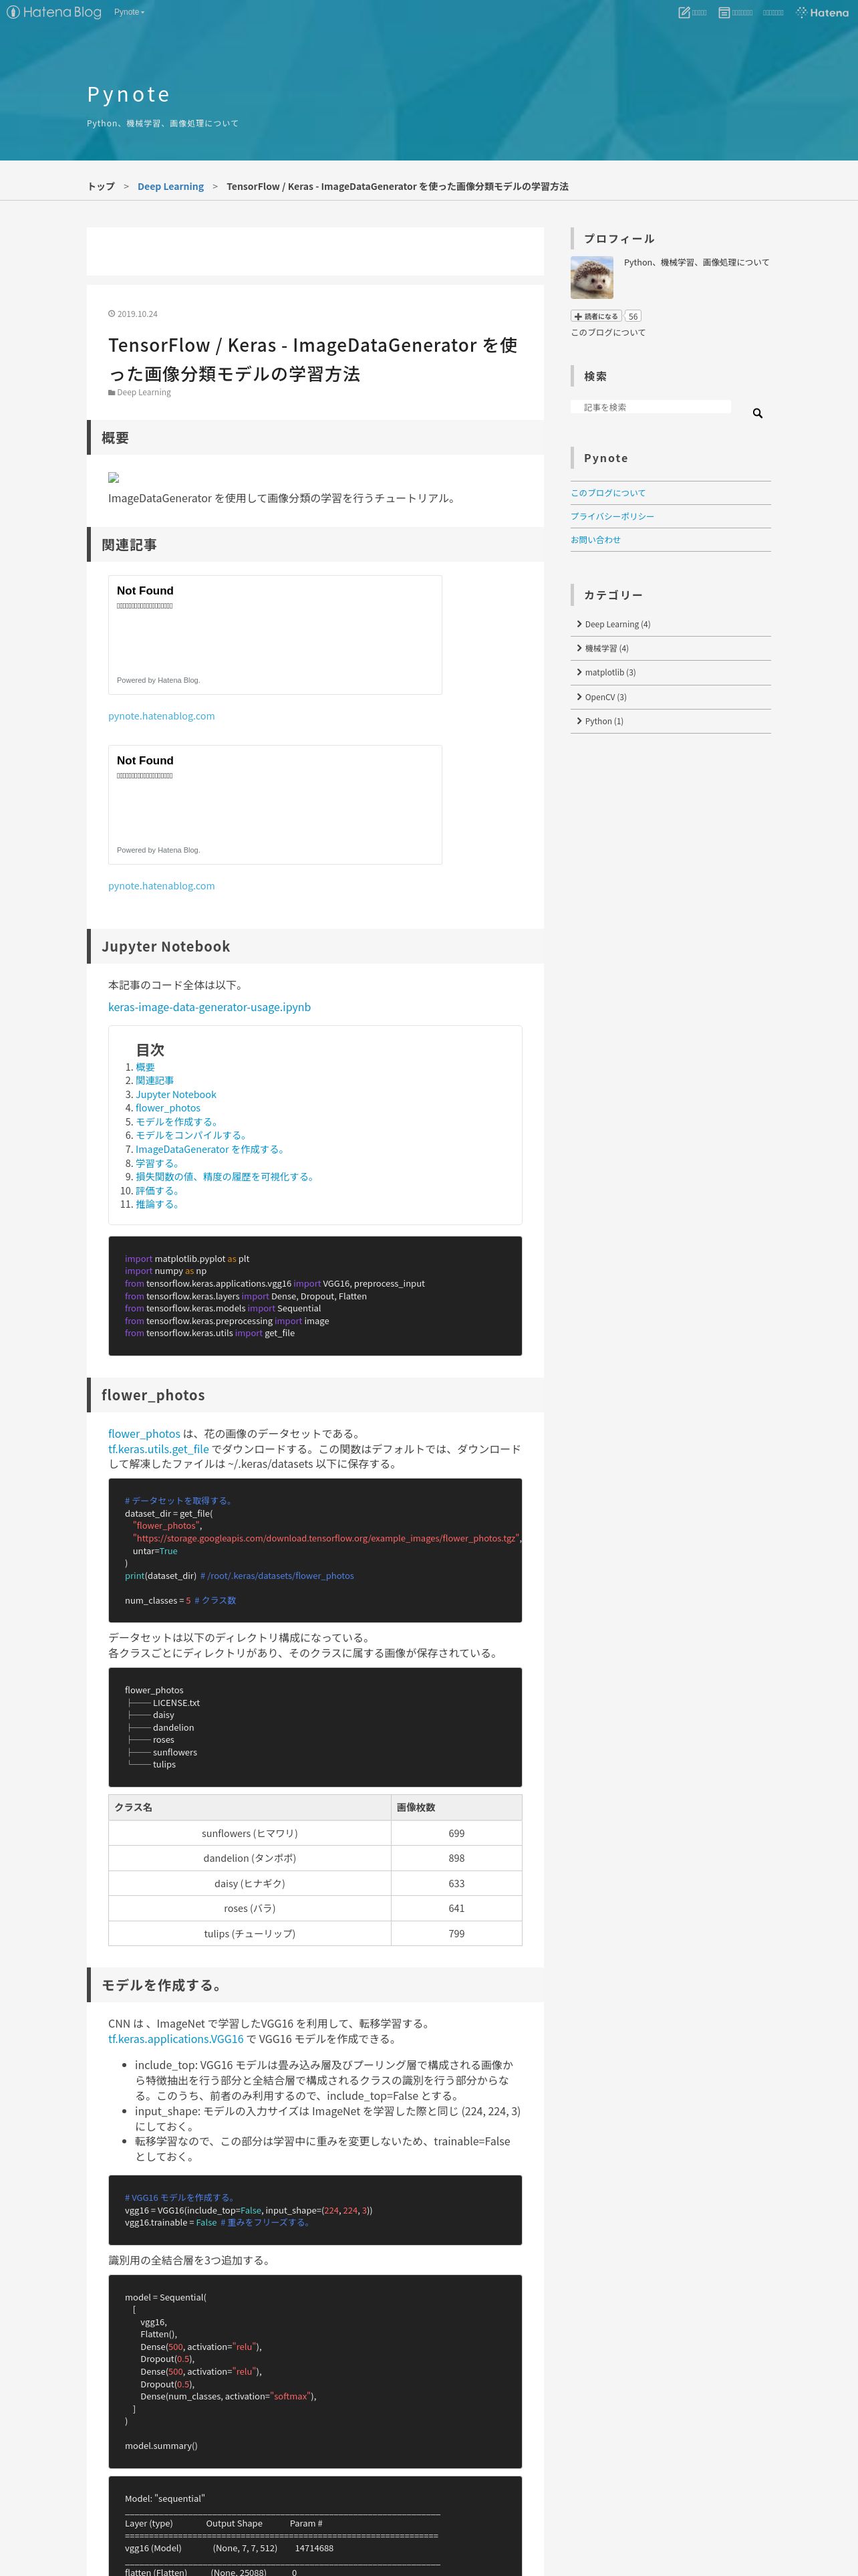
Task: Select the dandelion (タンポポ) table cell
Action: point(250,1858)
